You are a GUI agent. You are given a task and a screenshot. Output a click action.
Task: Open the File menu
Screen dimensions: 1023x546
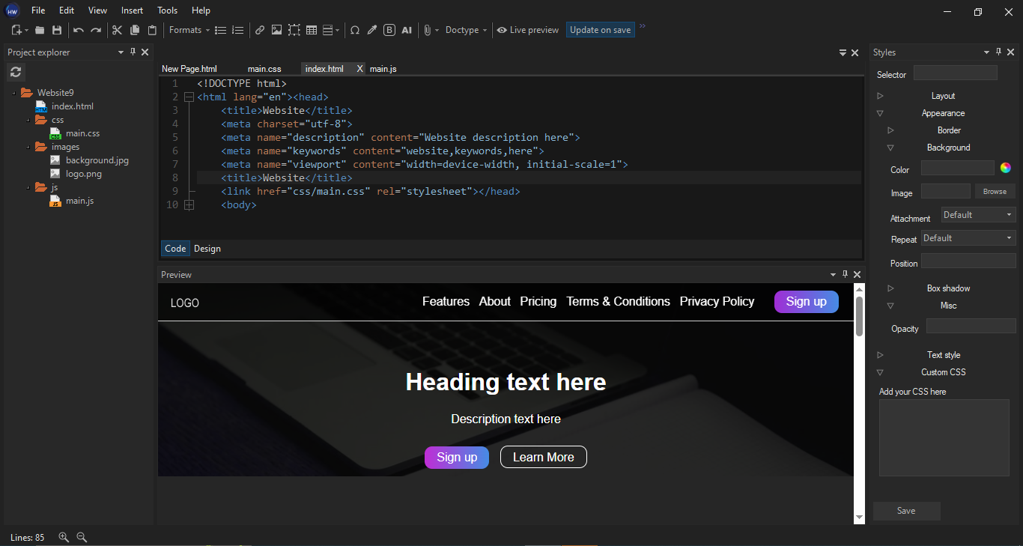pyautogui.click(x=38, y=10)
